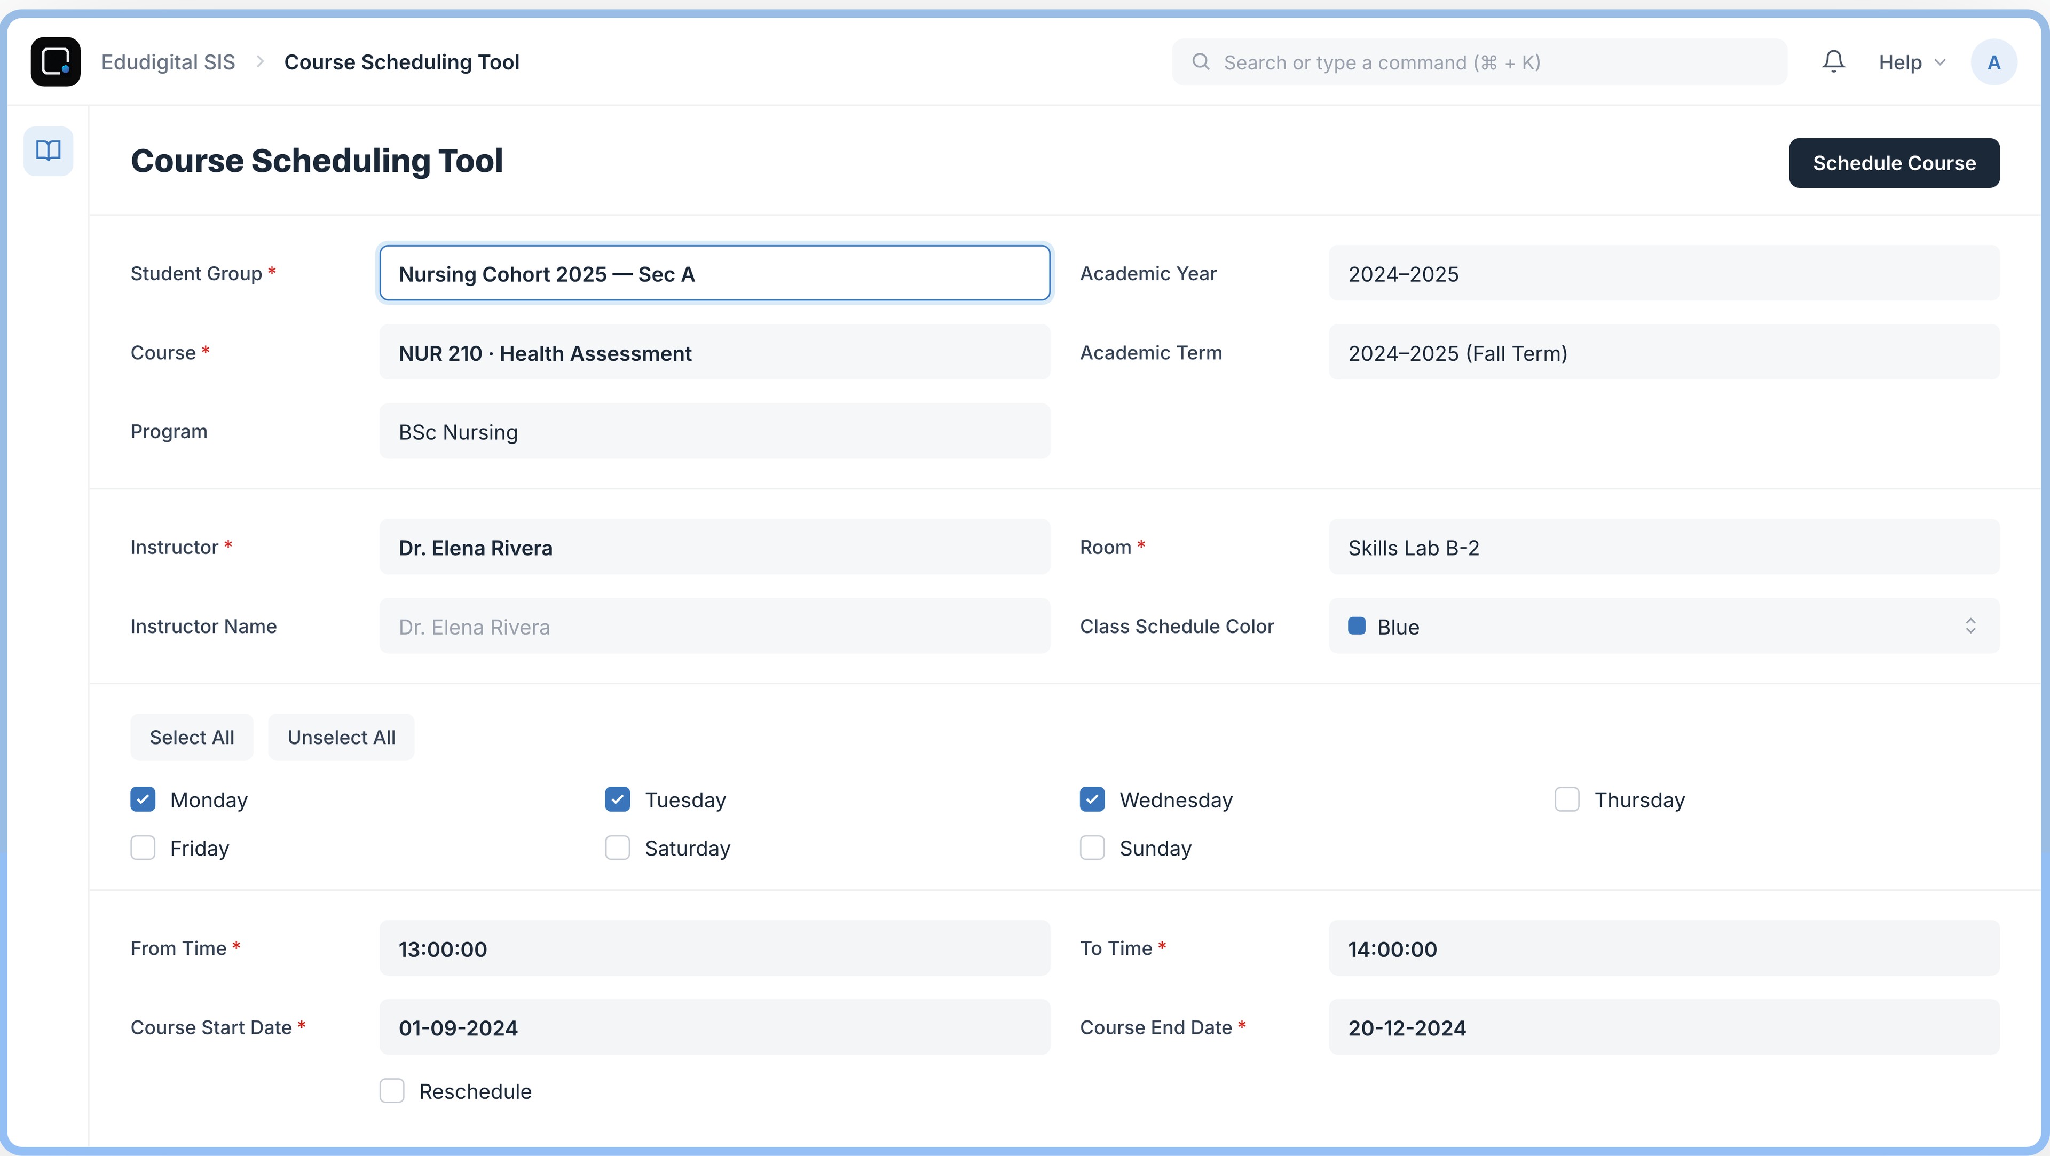The height and width of the screenshot is (1156, 2050).
Task: Click the To Time field
Action: [x=1664, y=948]
